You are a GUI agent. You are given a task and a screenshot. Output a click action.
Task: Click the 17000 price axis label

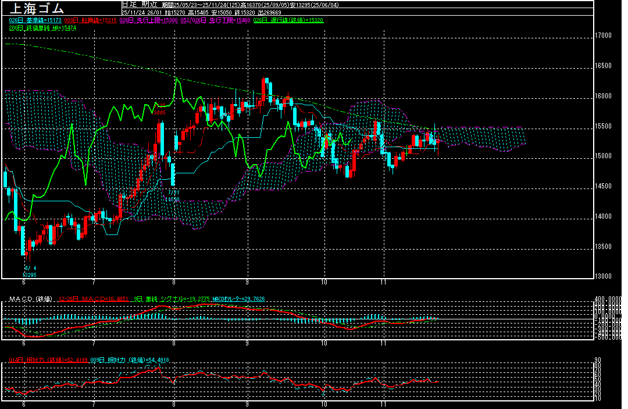[x=604, y=35]
